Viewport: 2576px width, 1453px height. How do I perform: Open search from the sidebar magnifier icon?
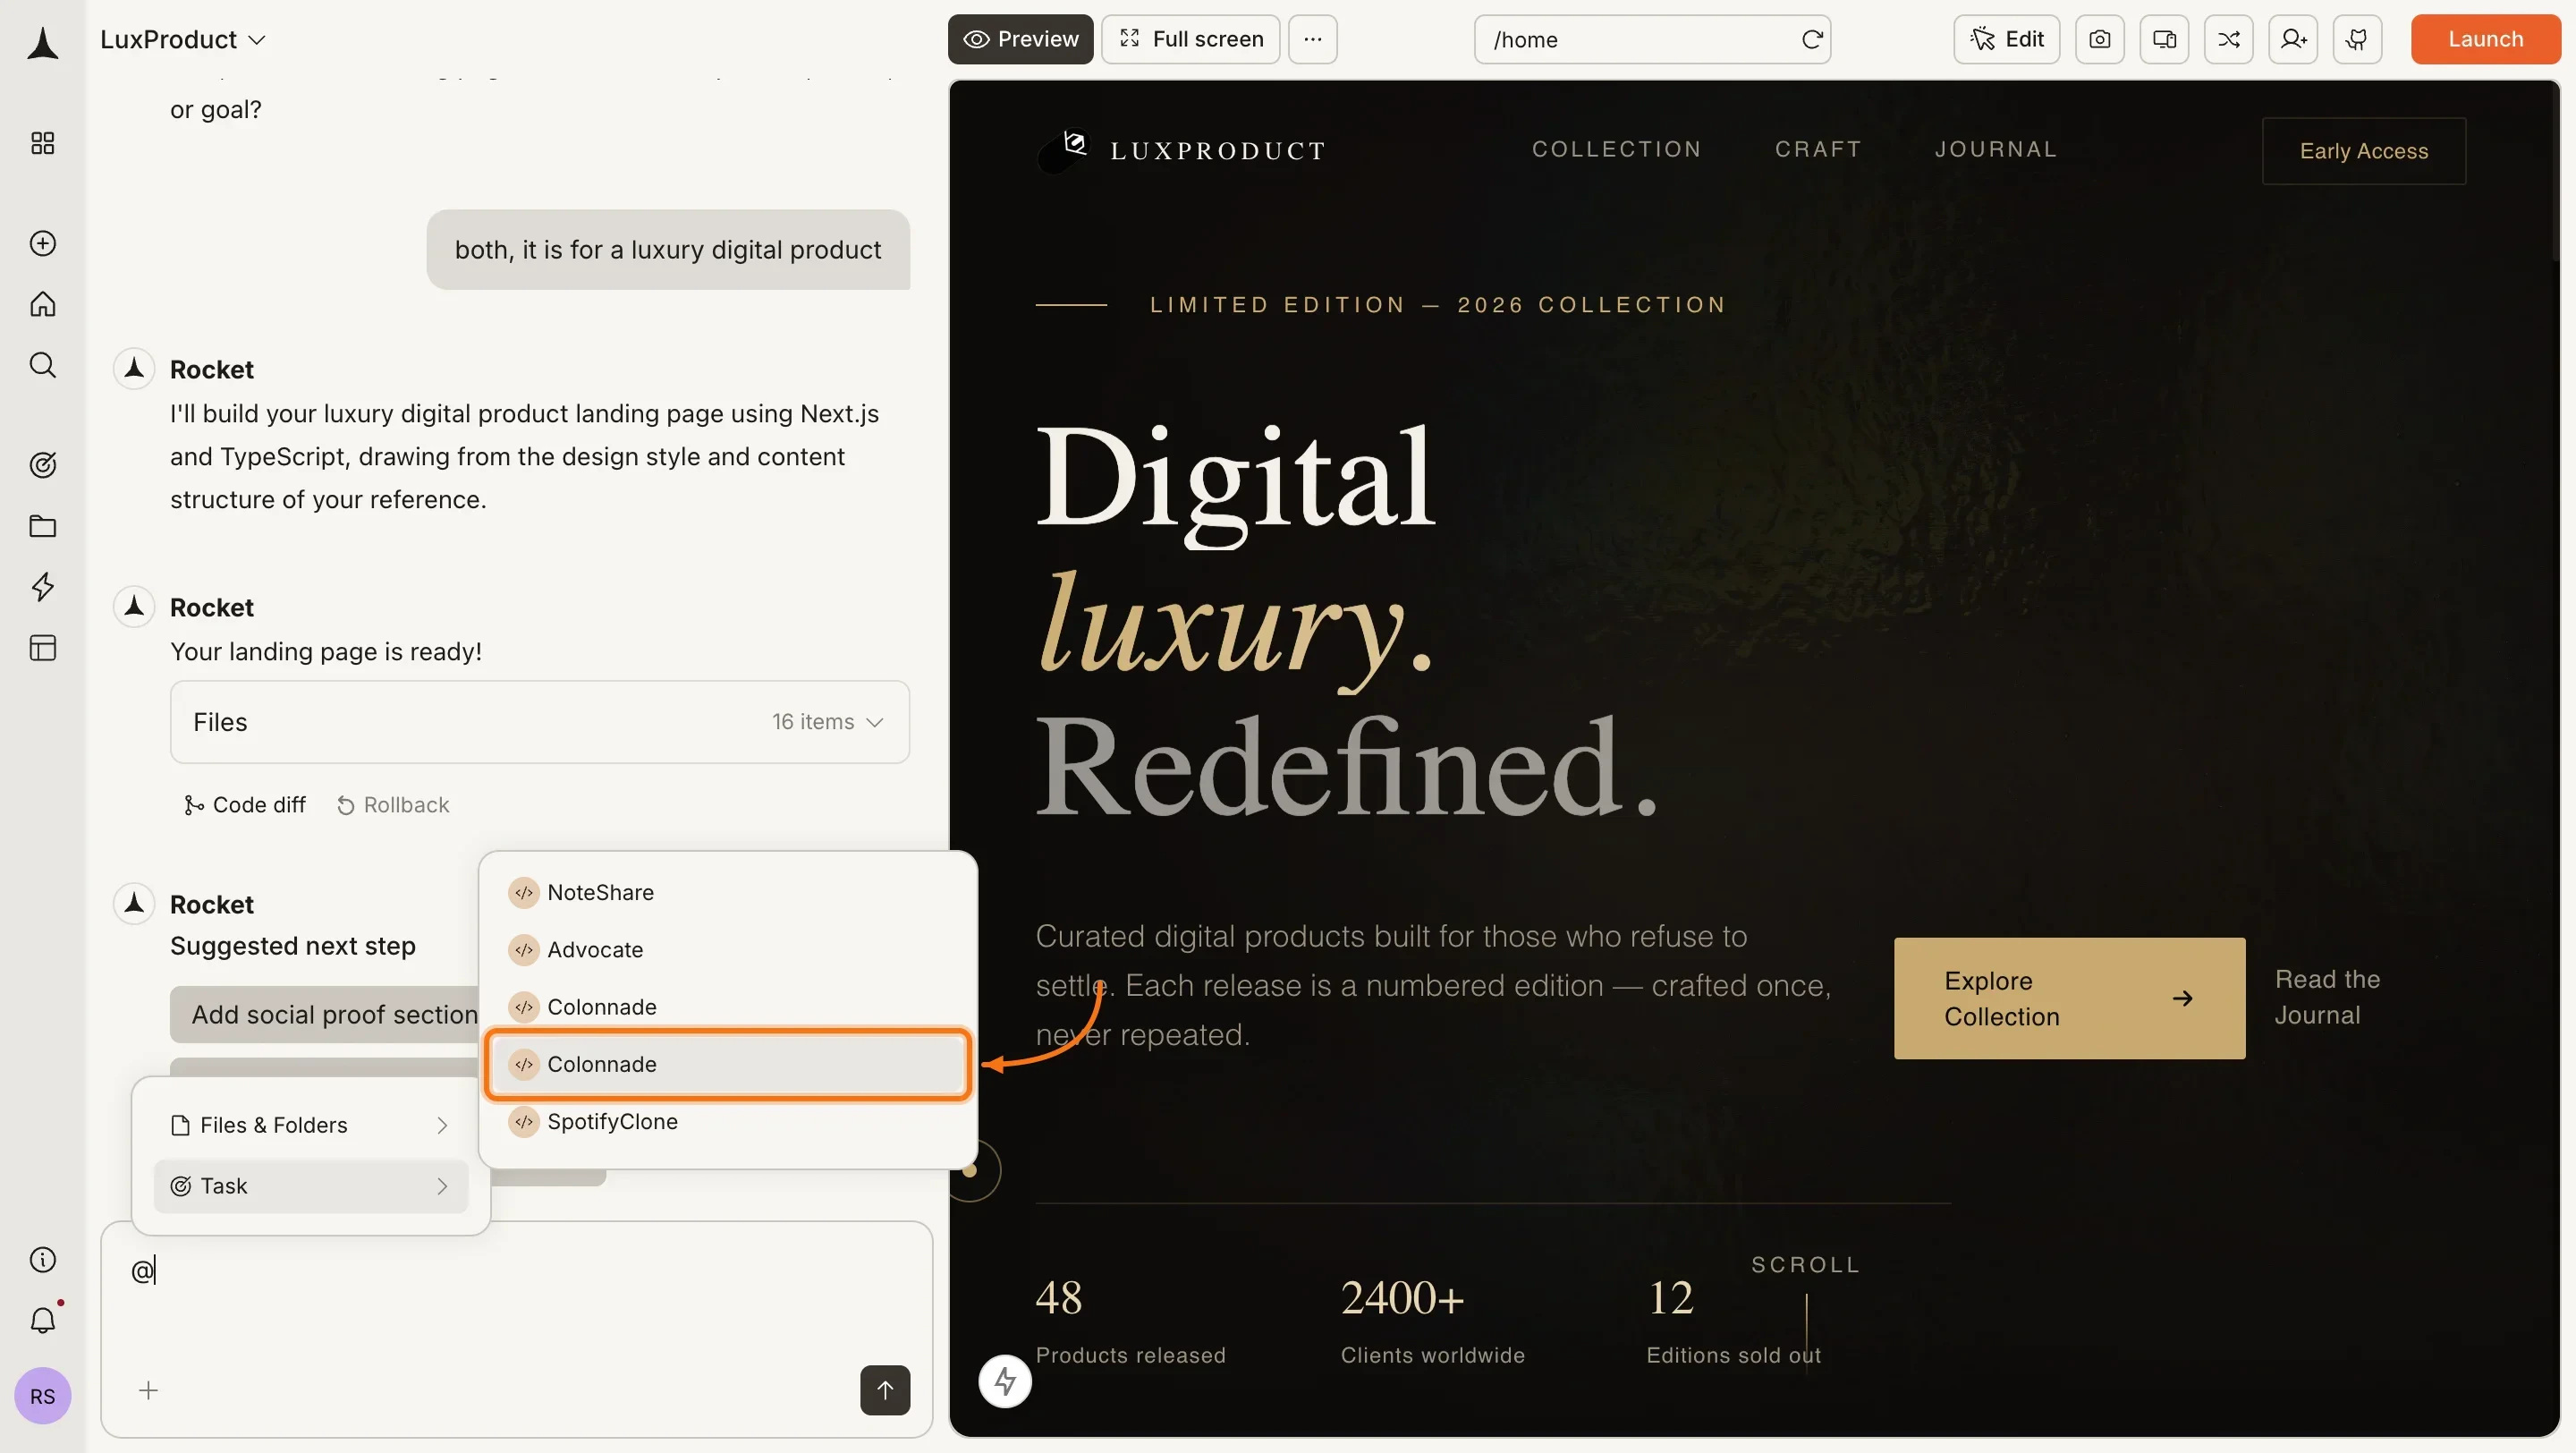[42, 365]
